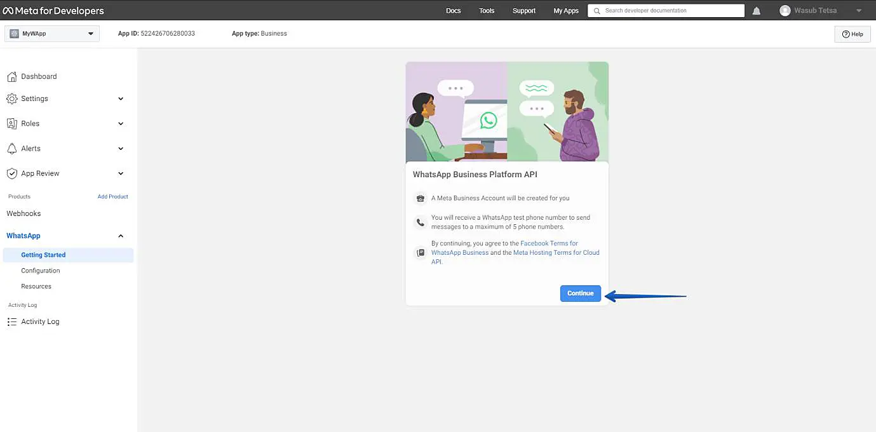Open the notifications bell icon
This screenshot has width=876, height=432.
coord(757,11)
